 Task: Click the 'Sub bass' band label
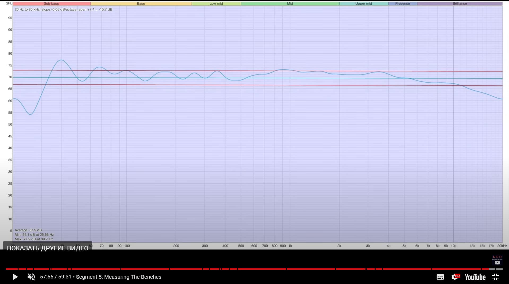[x=51, y=4]
